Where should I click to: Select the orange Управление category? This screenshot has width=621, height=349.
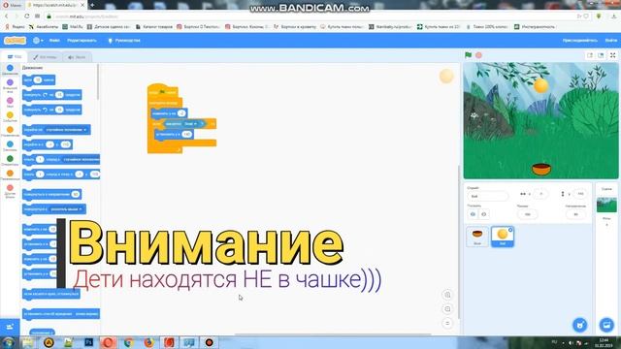pyautogui.click(x=10, y=132)
